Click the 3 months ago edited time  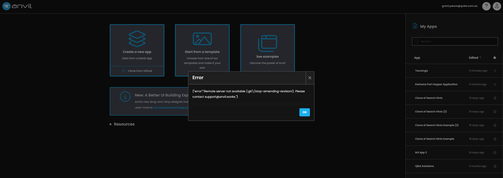(x=478, y=84)
